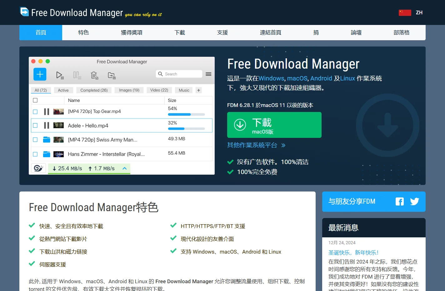Check the Adele - Hello.mp4 row checkbox
Viewport: 445px width, 291px height.
coord(35,125)
